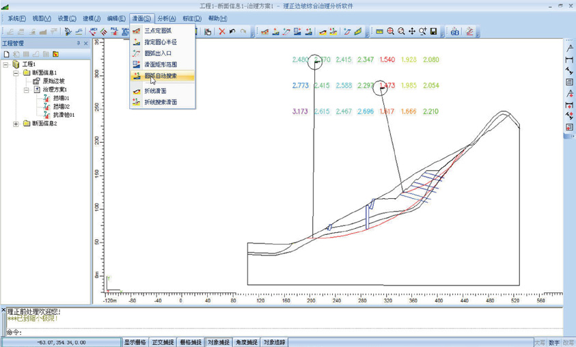This screenshot has width=576, height=347.
Task: Open the 分析(A) menu
Action: coord(166,18)
